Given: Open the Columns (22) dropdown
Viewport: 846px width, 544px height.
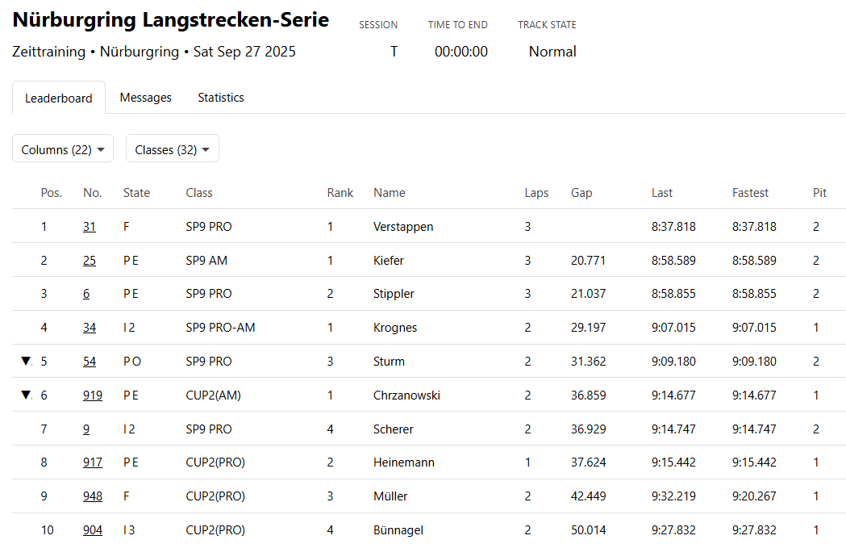Looking at the screenshot, I should point(63,149).
